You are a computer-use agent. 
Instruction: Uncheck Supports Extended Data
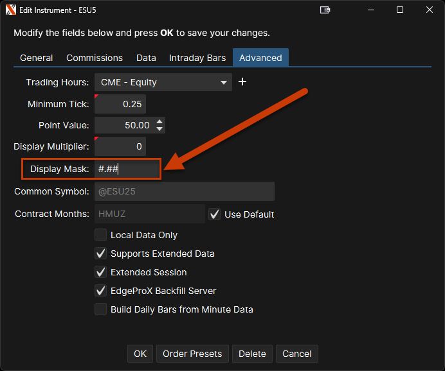101,254
